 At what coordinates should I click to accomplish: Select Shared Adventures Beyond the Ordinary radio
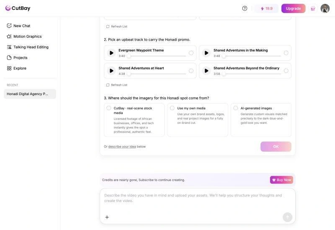tap(286, 71)
